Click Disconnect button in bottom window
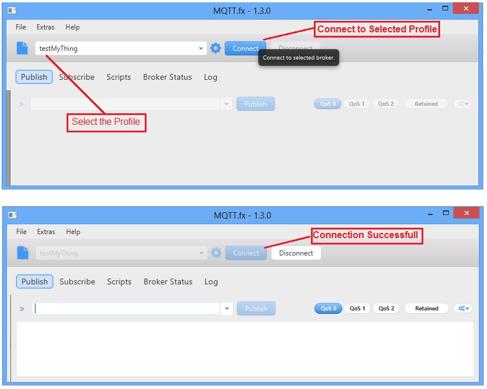Image resolution: width=487 pixels, height=389 pixels. tap(296, 253)
